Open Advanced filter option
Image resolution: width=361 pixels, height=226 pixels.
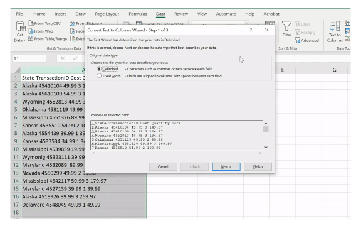pos(306,40)
